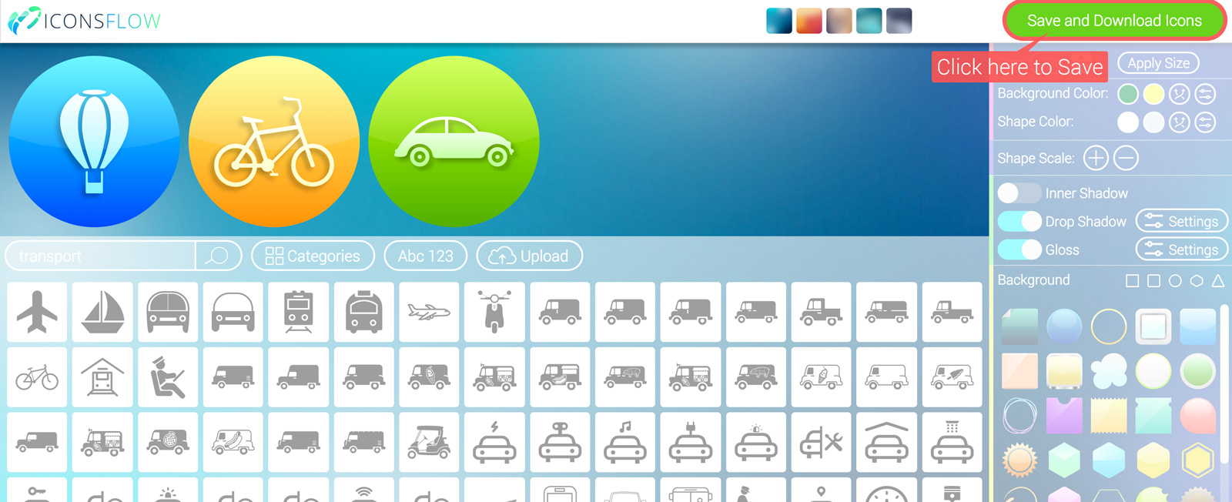Open Gloss Settings

coord(1181,249)
